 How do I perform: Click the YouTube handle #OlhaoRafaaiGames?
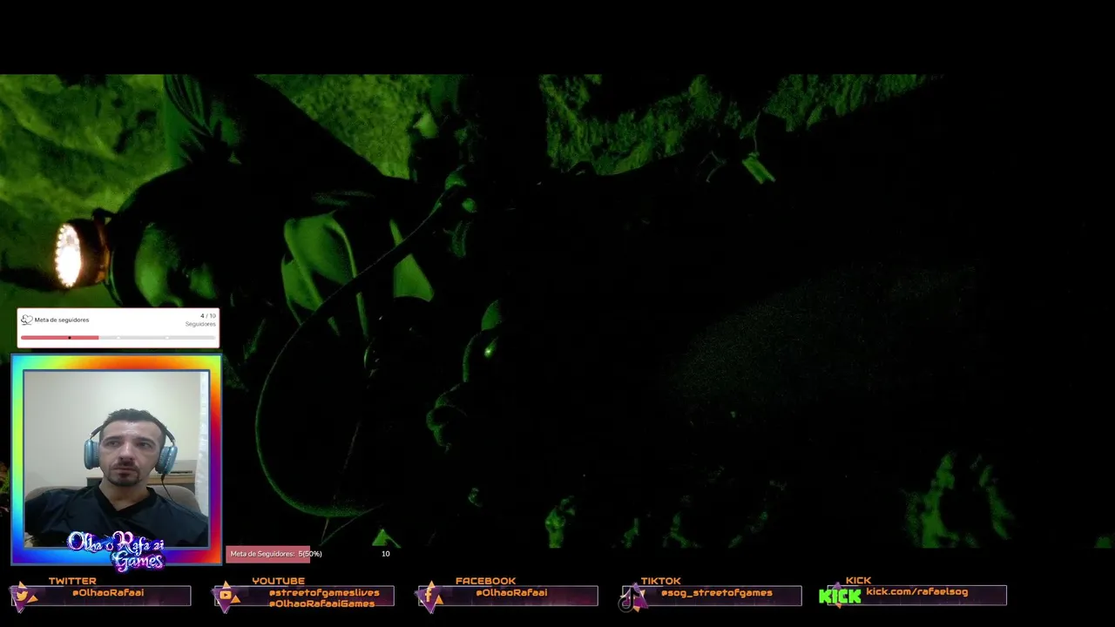321,603
